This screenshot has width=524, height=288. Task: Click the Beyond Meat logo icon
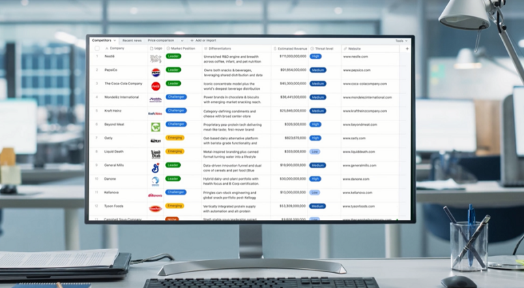click(156, 127)
